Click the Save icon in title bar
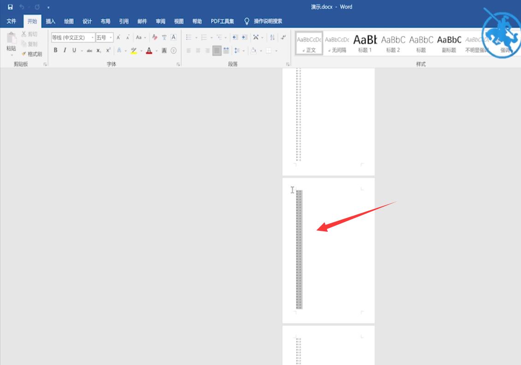The height and width of the screenshot is (365, 521). click(10, 7)
